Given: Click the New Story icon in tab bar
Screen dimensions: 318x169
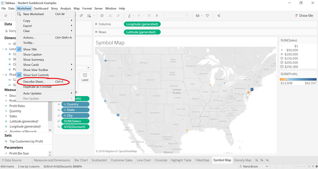Looking at the screenshot, I should (x=267, y=160).
